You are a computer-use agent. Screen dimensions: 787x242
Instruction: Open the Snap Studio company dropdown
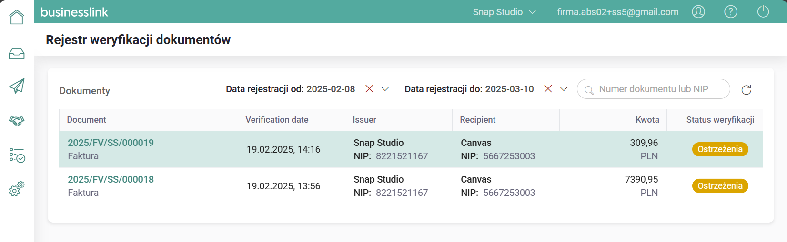coord(504,12)
